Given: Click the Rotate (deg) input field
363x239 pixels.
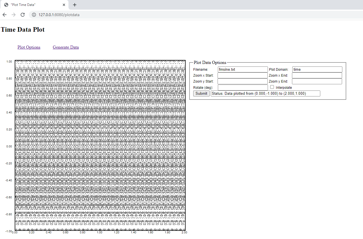Looking at the screenshot, I should click(243, 87).
